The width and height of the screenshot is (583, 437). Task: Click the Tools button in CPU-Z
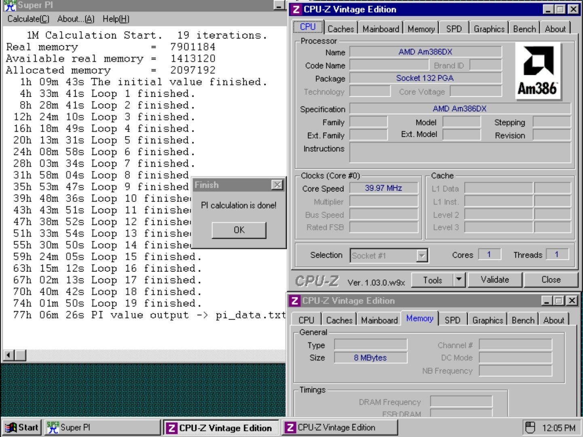432,280
